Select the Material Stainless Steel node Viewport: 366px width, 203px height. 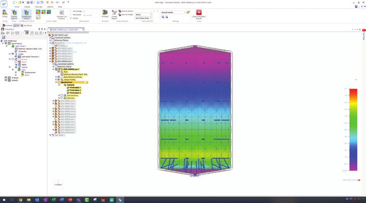click(30, 49)
